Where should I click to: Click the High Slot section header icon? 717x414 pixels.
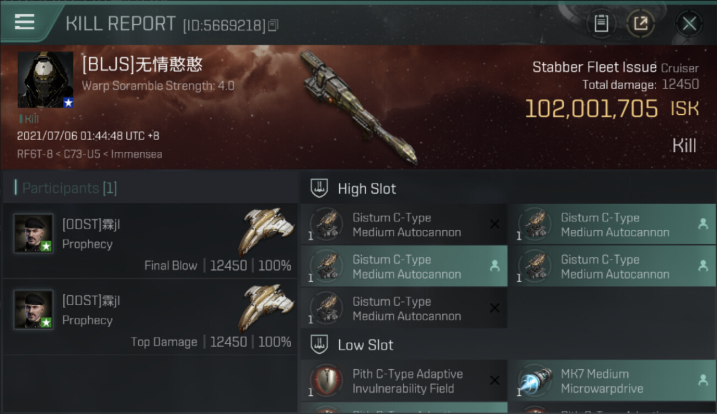tap(320, 188)
